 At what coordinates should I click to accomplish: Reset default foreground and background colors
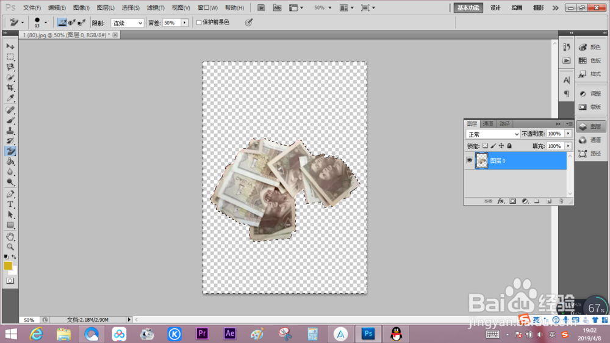6,257
